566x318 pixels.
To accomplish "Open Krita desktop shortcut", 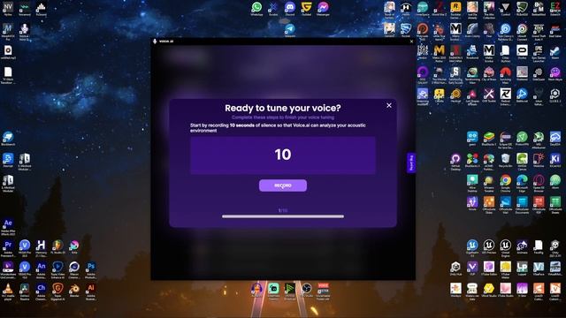I will click(74, 247).
